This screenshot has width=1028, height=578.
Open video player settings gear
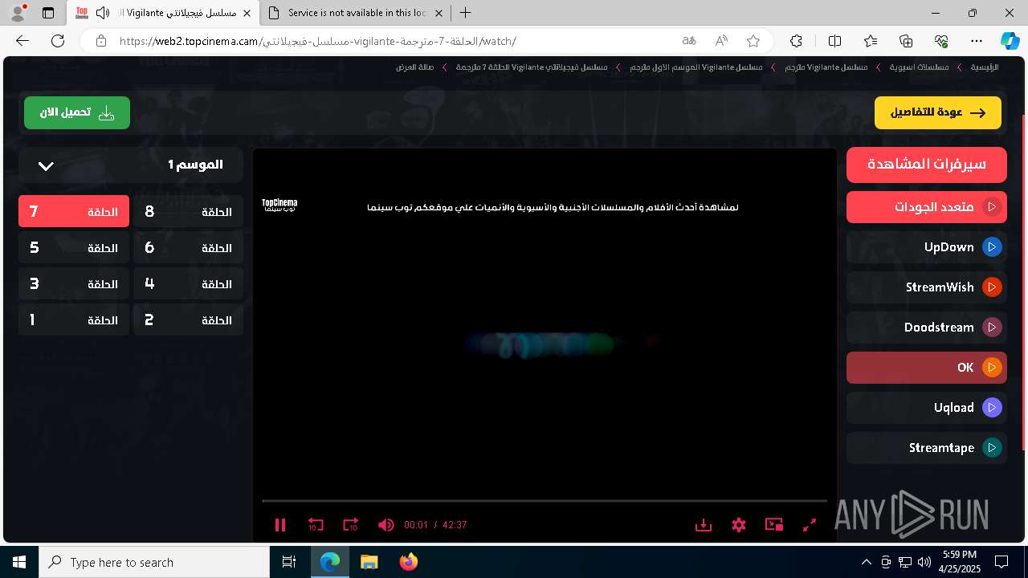(739, 525)
